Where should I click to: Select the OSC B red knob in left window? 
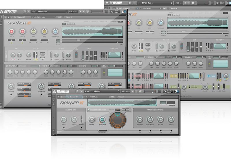click(23, 31)
